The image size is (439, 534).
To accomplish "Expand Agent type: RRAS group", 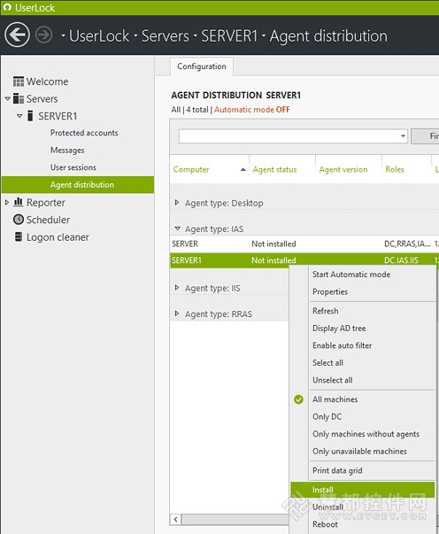I will pos(177,313).
